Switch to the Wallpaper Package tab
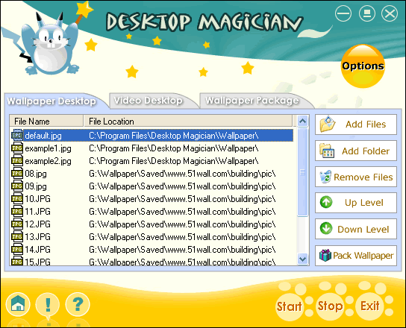The image size is (406, 328). (x=252, y=101)
